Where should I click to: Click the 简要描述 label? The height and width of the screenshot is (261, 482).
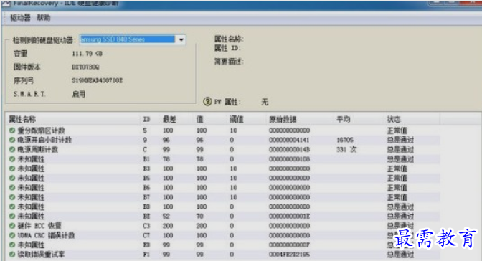coord(229,62)
